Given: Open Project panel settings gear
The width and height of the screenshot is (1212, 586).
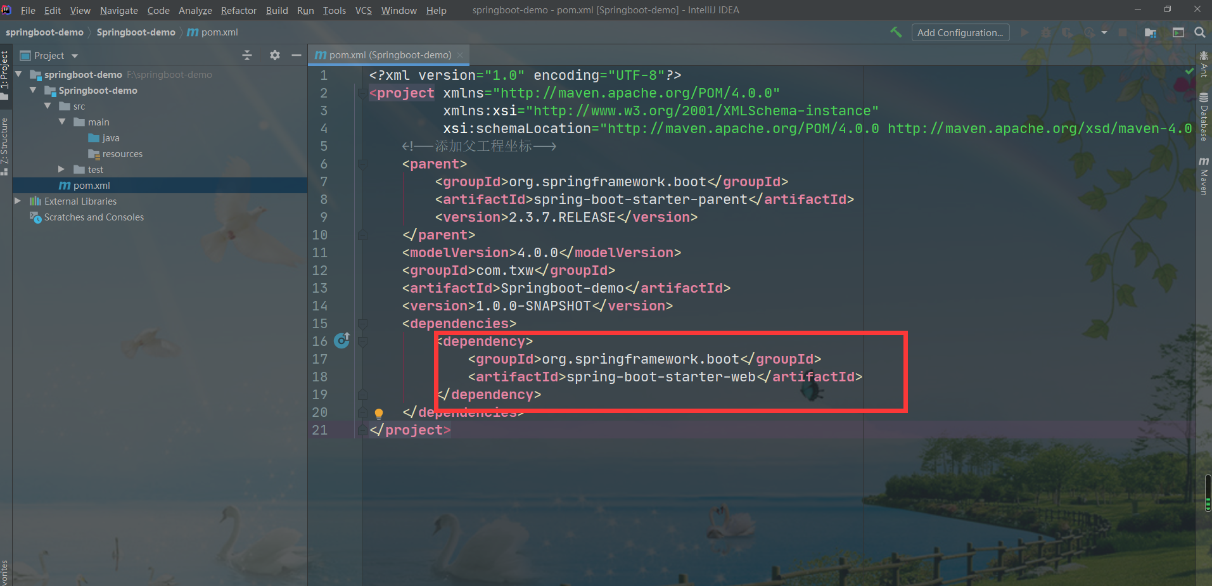Looking at the screenshot, I should coord(274,55).
